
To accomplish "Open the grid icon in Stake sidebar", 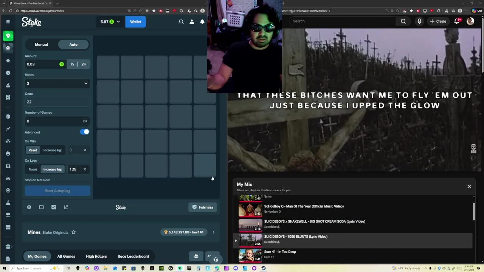I will [x=8, y=227].
